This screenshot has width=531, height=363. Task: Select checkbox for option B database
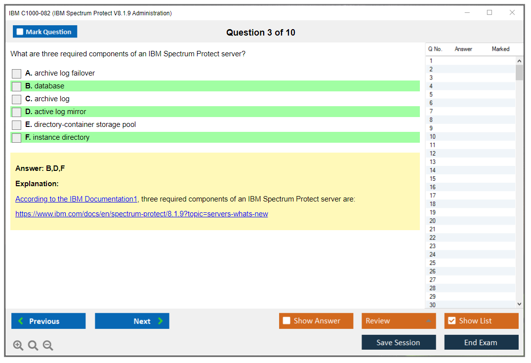pos(17,86)
